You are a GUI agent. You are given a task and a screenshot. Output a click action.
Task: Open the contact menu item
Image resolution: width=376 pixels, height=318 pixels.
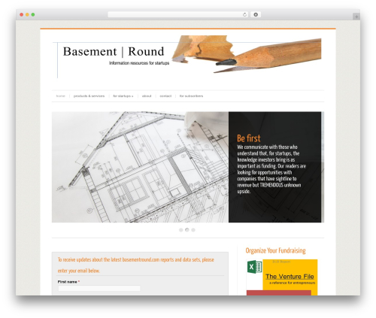pos(165,96)
